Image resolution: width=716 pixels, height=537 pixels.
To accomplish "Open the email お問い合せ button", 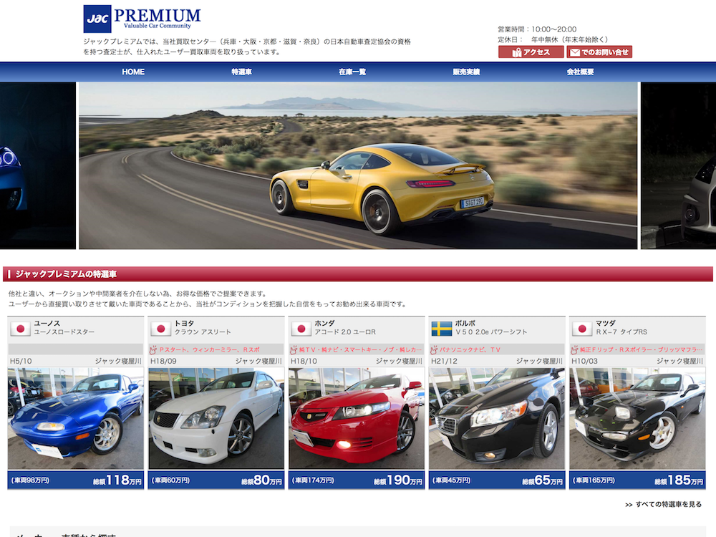I will (599, 52).
